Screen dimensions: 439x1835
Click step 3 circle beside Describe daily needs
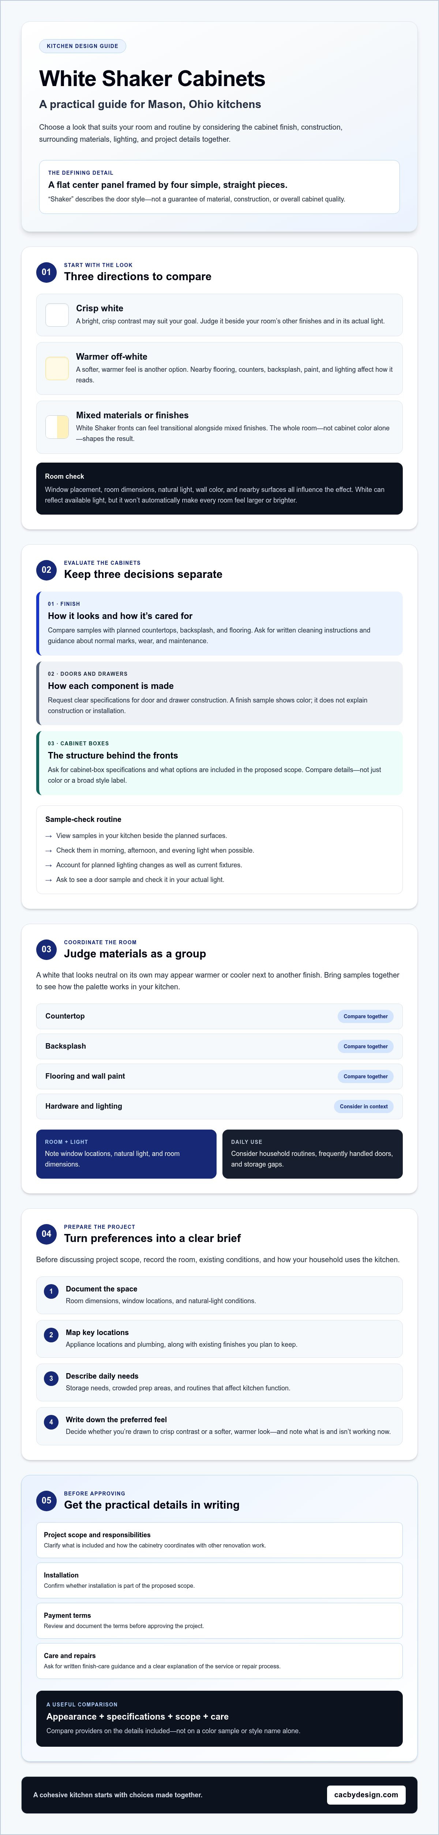pos(51,1378)
